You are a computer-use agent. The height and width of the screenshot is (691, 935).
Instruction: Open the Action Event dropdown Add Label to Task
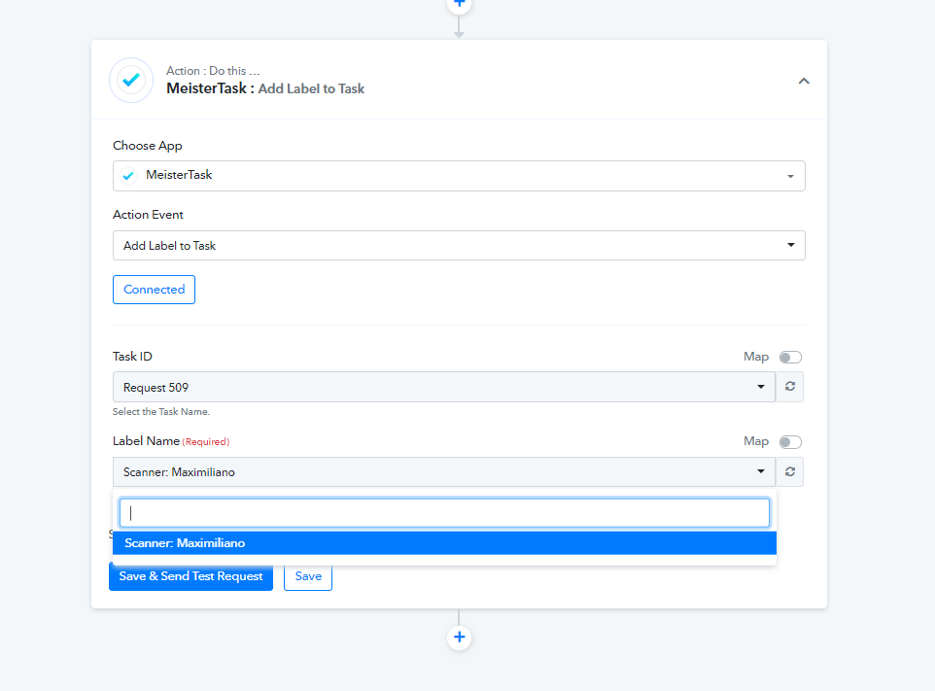[459, 246]
